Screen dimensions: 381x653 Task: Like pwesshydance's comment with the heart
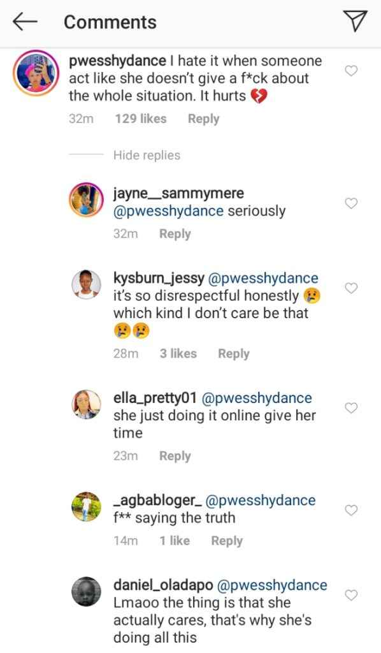(352, 71)
